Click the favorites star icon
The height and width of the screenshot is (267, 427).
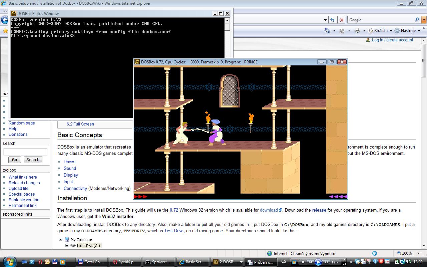(x=5, y=31)
